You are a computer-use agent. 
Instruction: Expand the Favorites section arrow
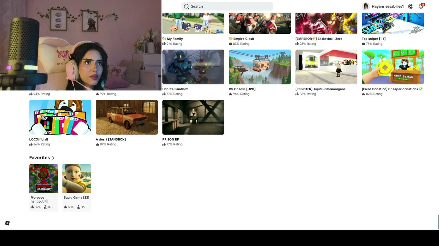[53, 158]
